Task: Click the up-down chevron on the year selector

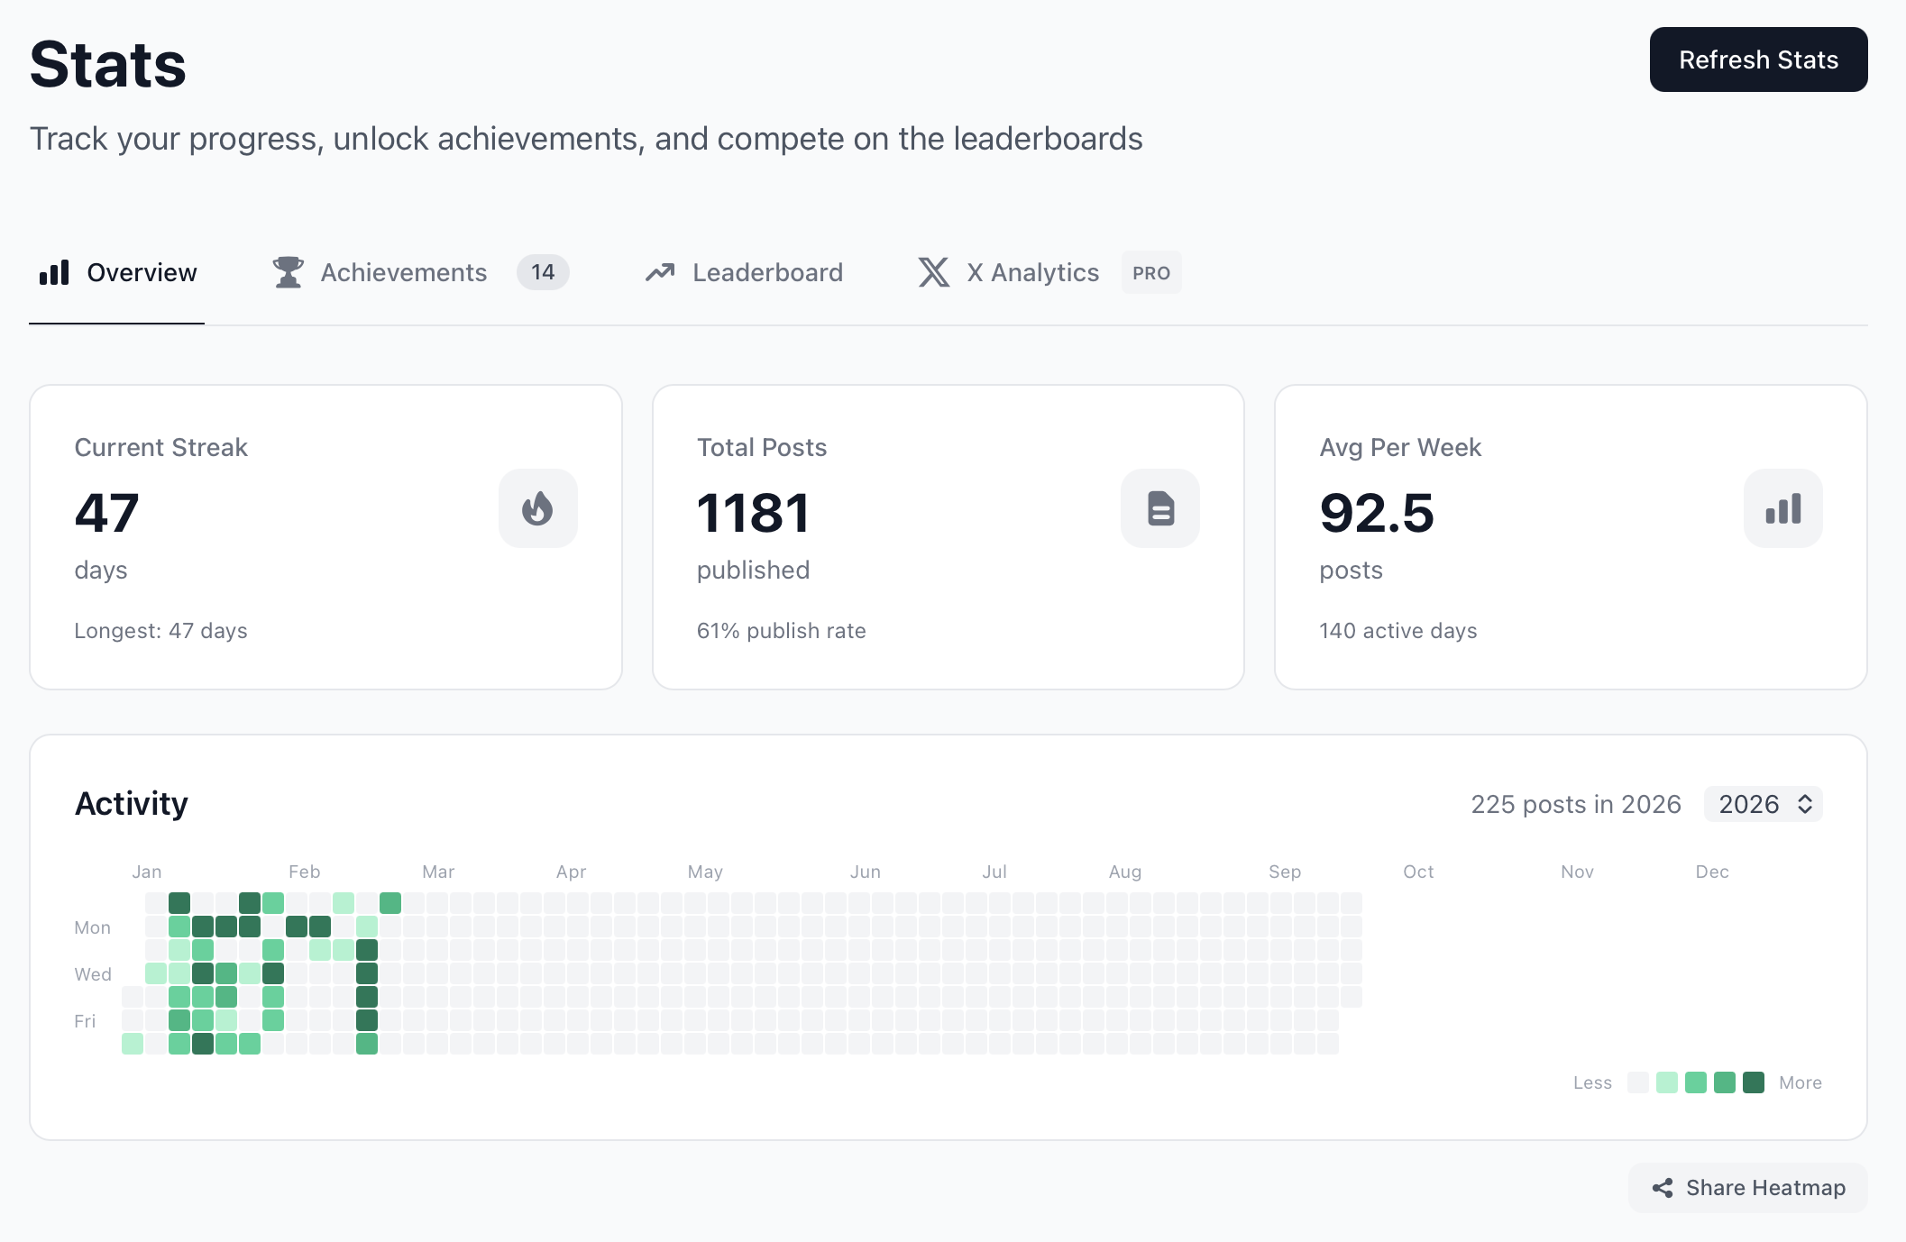Action: point(1805,804)
